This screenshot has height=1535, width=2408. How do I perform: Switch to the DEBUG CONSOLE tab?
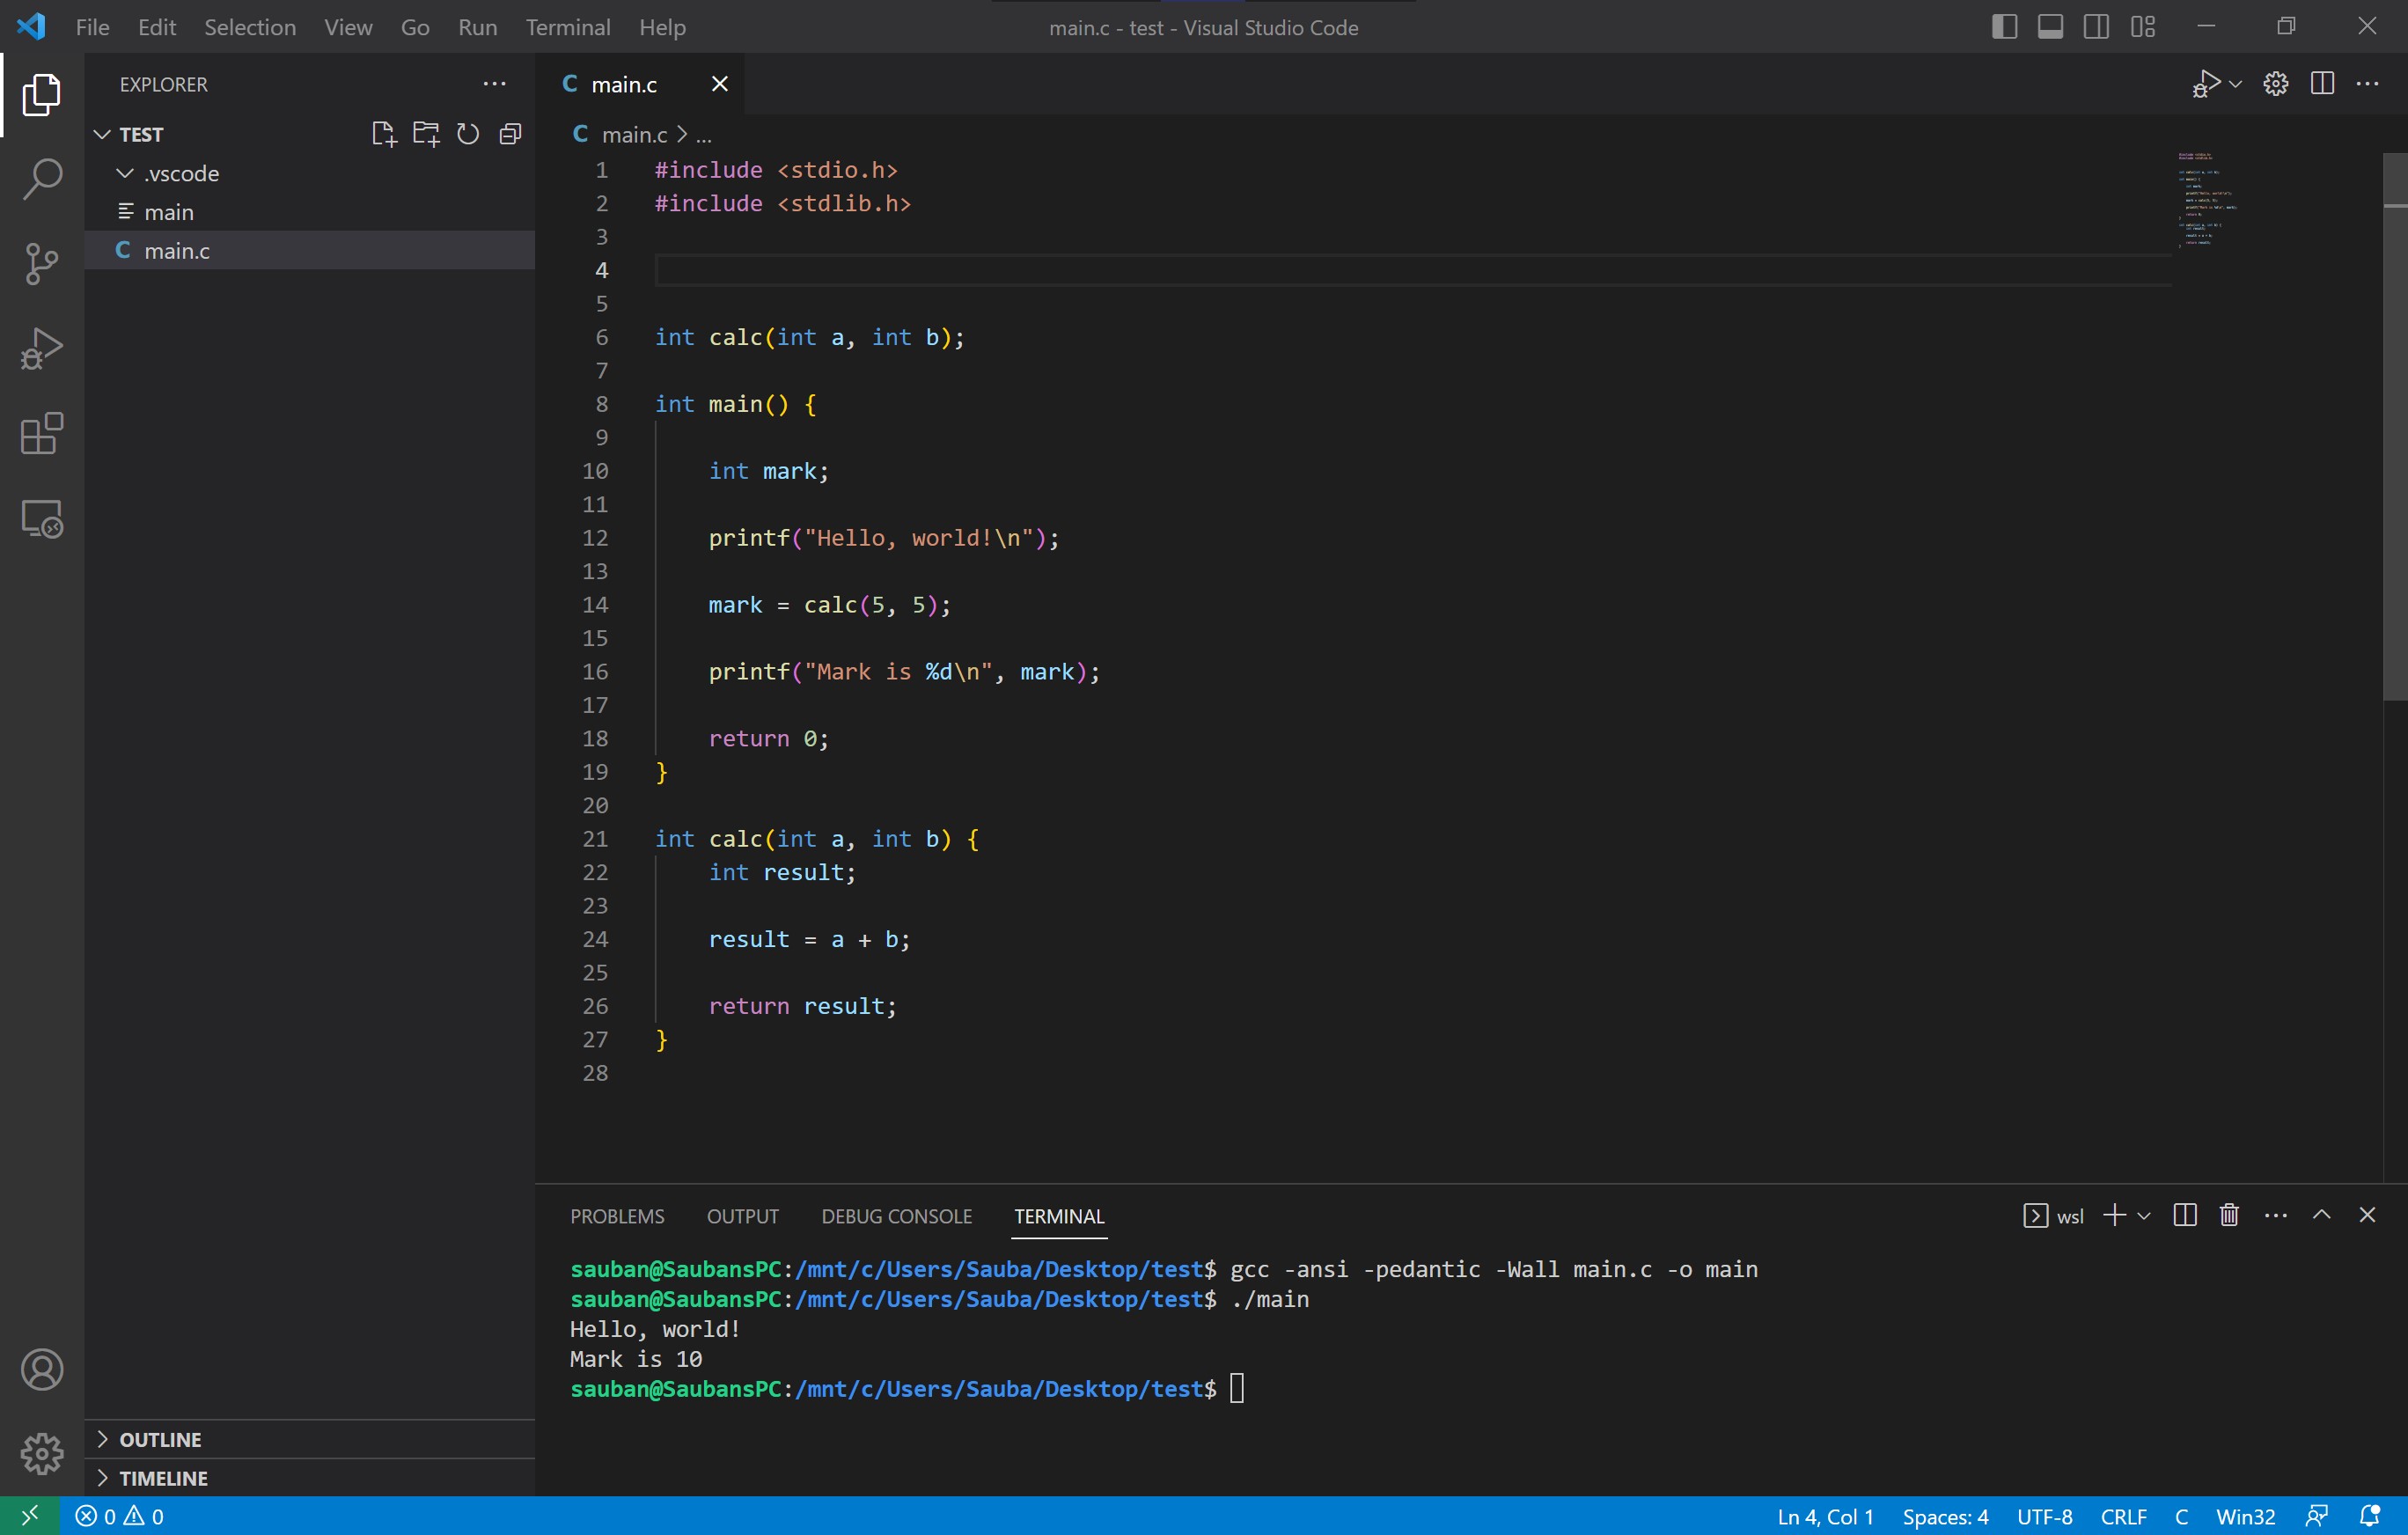click(x=896, y=1216)
